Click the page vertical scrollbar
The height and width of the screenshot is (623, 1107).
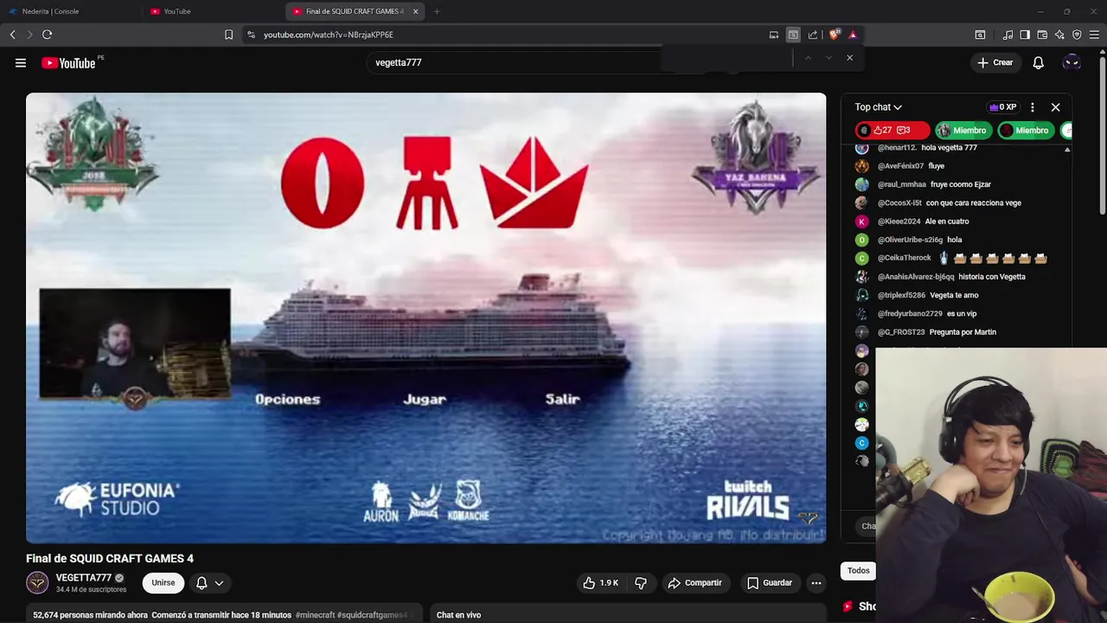pos(1102,134)
